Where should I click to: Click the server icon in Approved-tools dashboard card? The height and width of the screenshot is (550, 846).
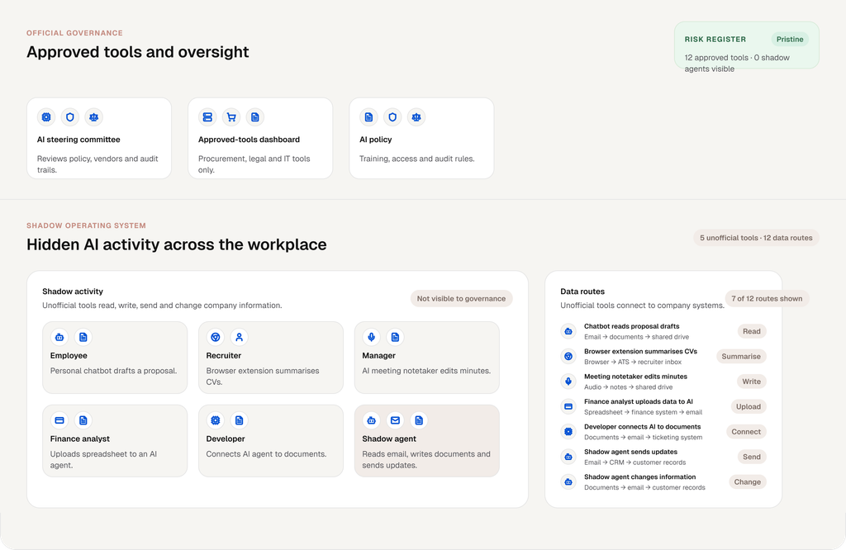pos(207,117)
